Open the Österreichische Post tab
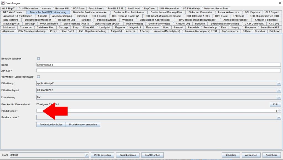The image size is (283, 160). [216, 9]
